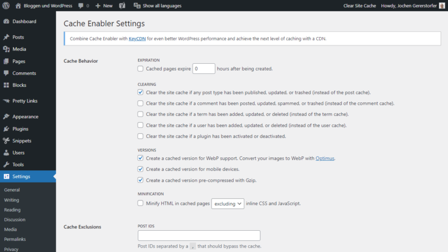Open the Permalinks settings submenu item
Image resolution: width=448 pixels, height=252 pixels.
coord(16,239)
